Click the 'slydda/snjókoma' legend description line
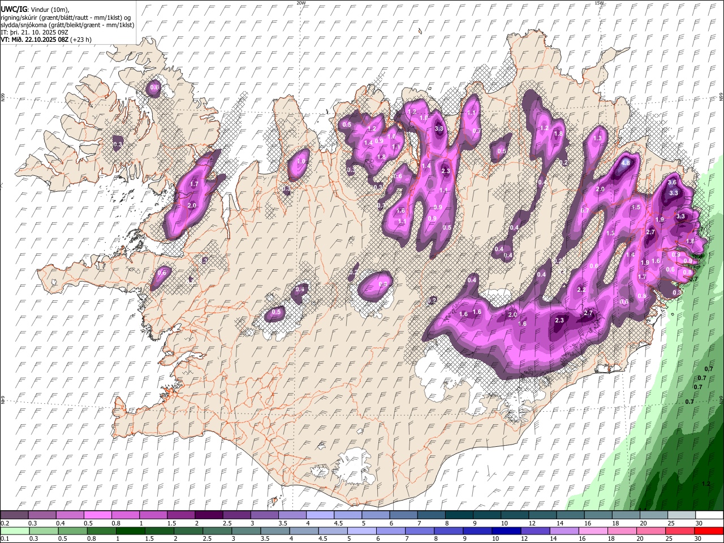The image size is (724, 543). (67, 25)
